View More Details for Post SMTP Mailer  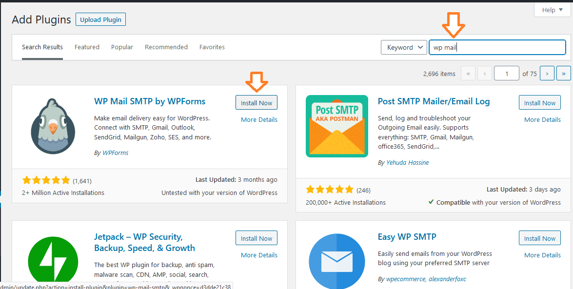tap(542, 120)
